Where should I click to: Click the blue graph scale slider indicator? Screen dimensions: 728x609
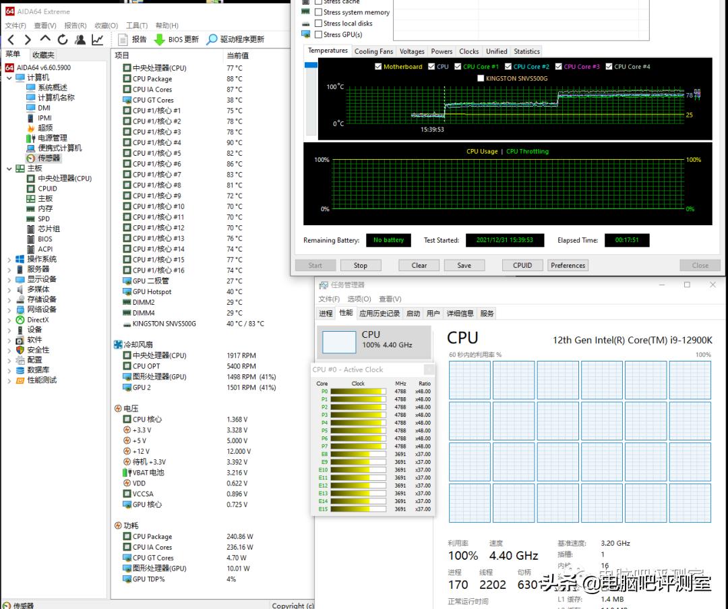coord(311,65)
